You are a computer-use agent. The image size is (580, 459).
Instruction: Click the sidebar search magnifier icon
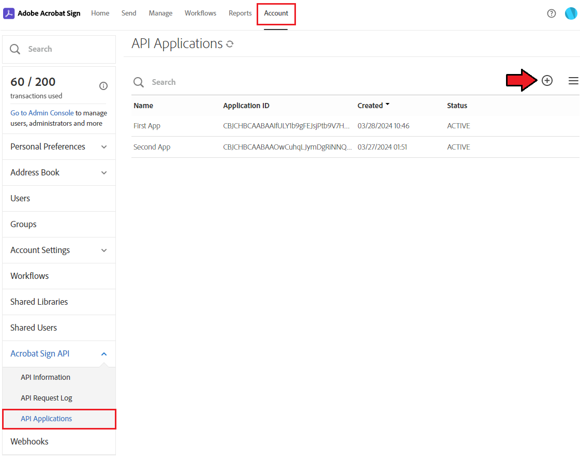tap(15, 49)
